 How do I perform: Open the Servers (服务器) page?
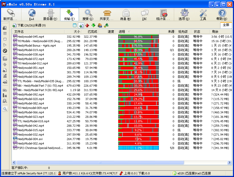coord(50,15)
